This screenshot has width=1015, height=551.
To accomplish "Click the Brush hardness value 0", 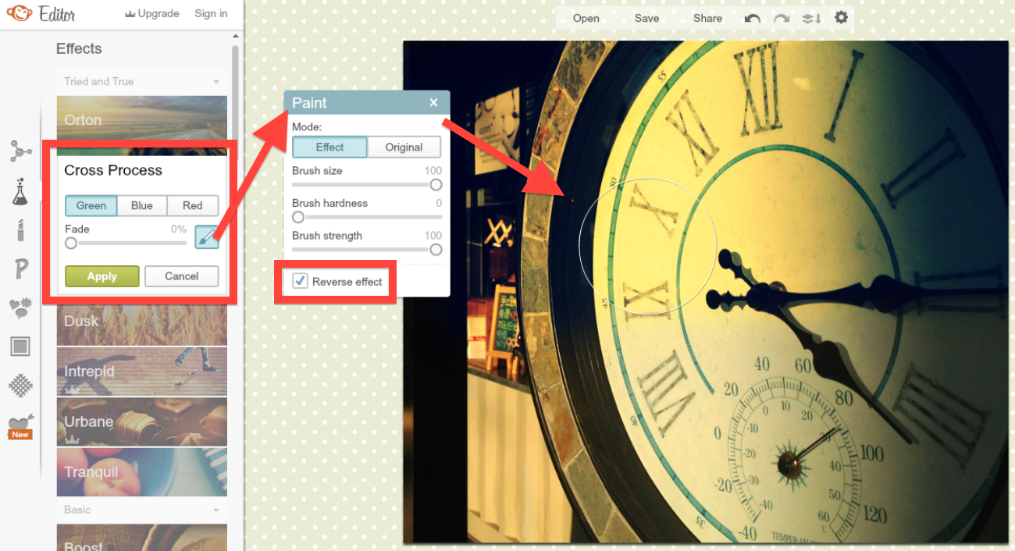I will (439, 203).
